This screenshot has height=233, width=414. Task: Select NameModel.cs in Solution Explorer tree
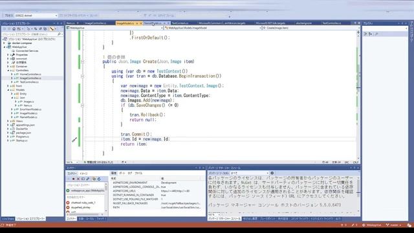28,117
